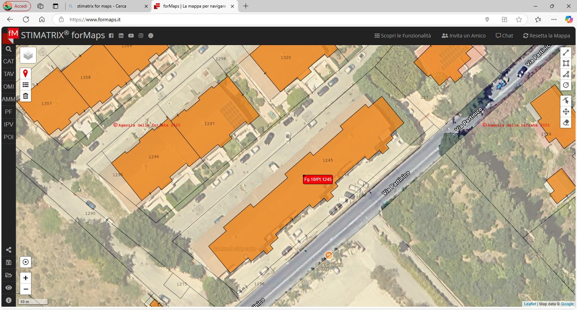Toggle visibility with the eye icon
The height and width of the screenshot is (310, 577).
tap(9, 288)
